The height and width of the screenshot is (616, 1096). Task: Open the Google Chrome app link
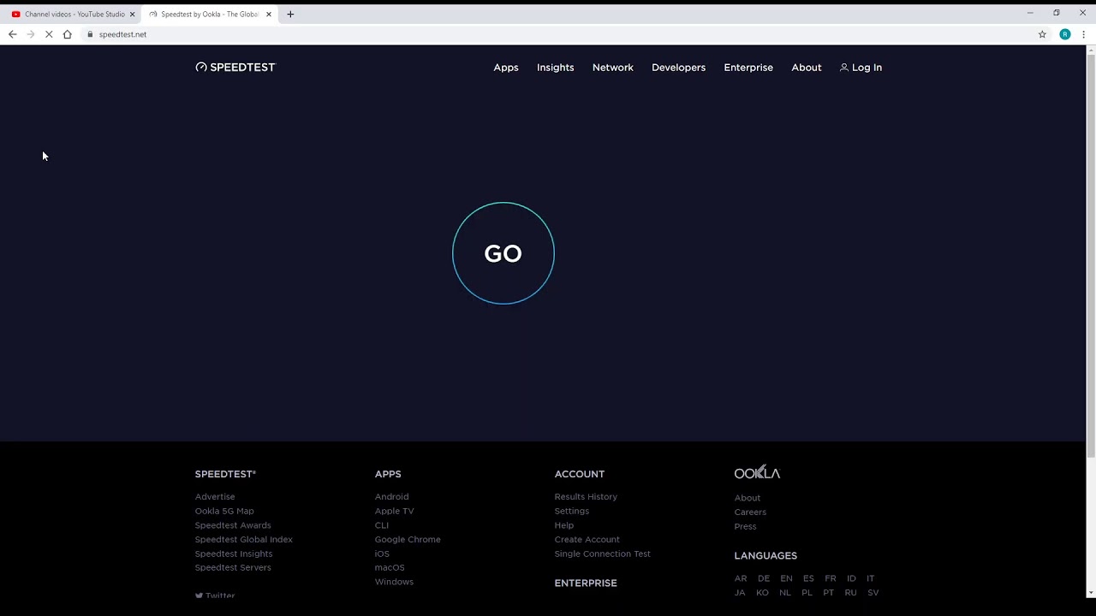tap(408, 539)
